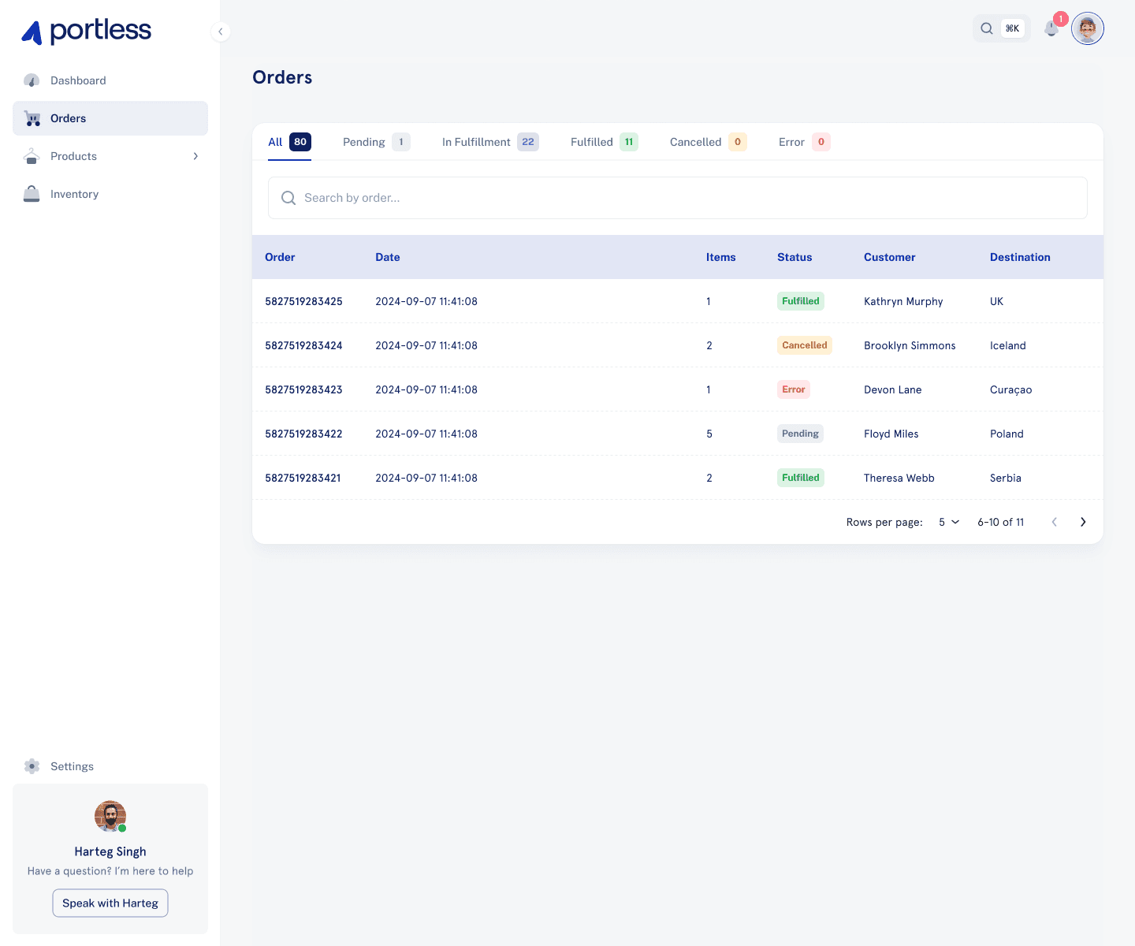Click the ⌘K shortcut badge
The width and height of the screenshot is (1135, 946).
(x=1013, y=28)
